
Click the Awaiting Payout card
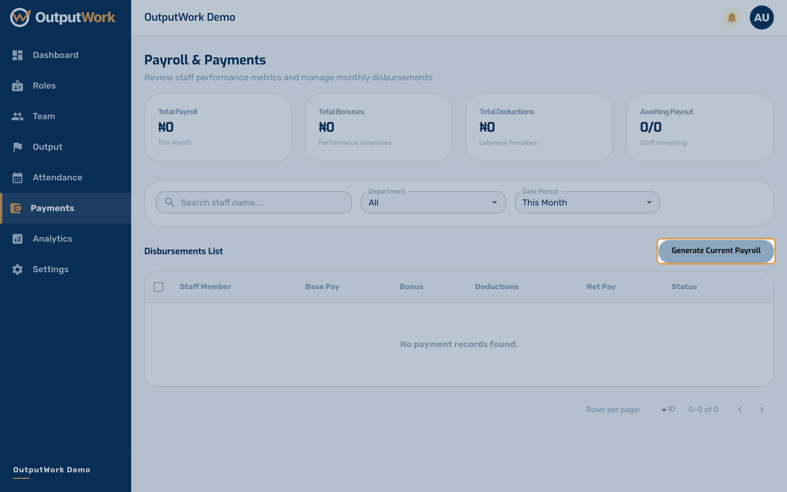700,128
